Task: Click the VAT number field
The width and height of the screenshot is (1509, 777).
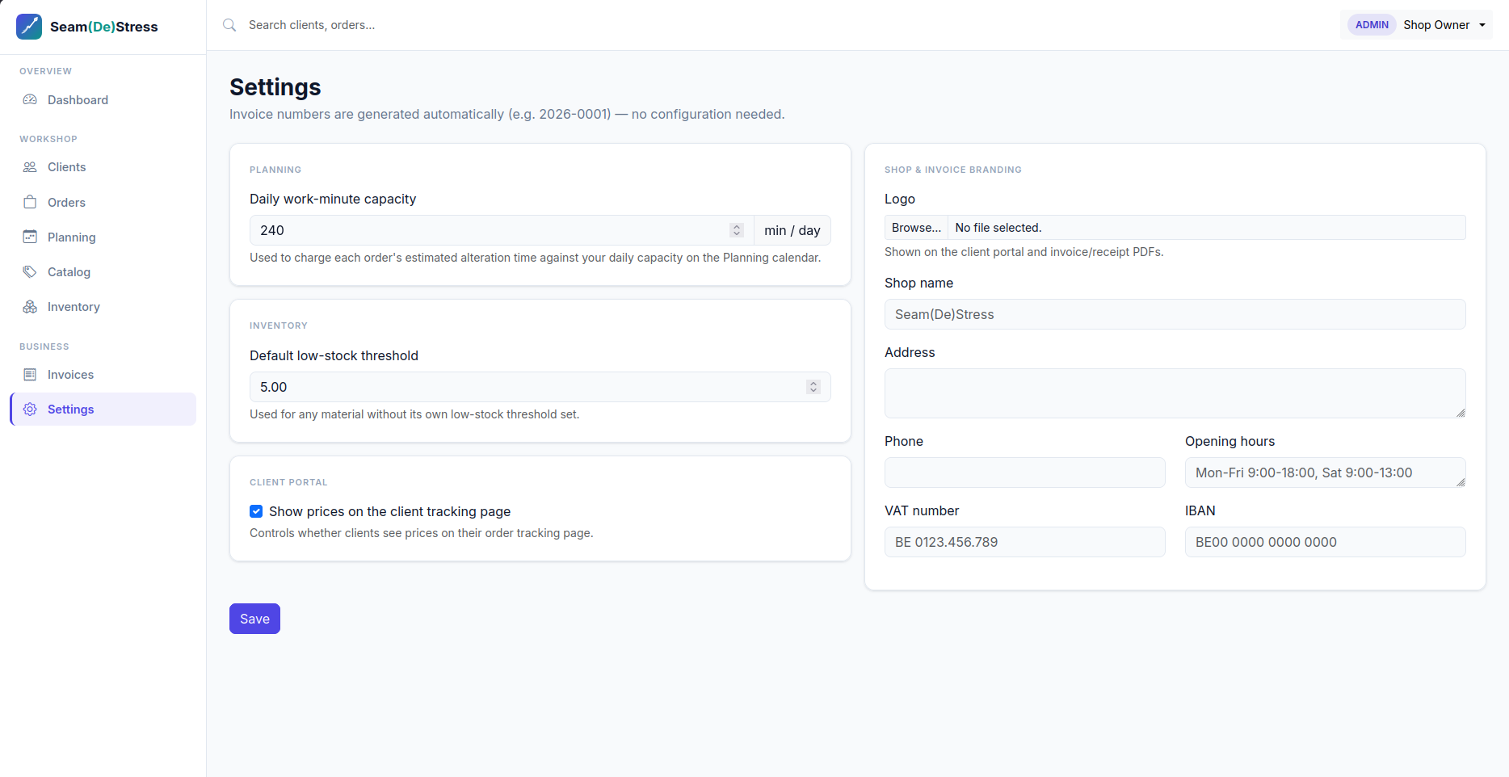Action: tap(1025, 542)
